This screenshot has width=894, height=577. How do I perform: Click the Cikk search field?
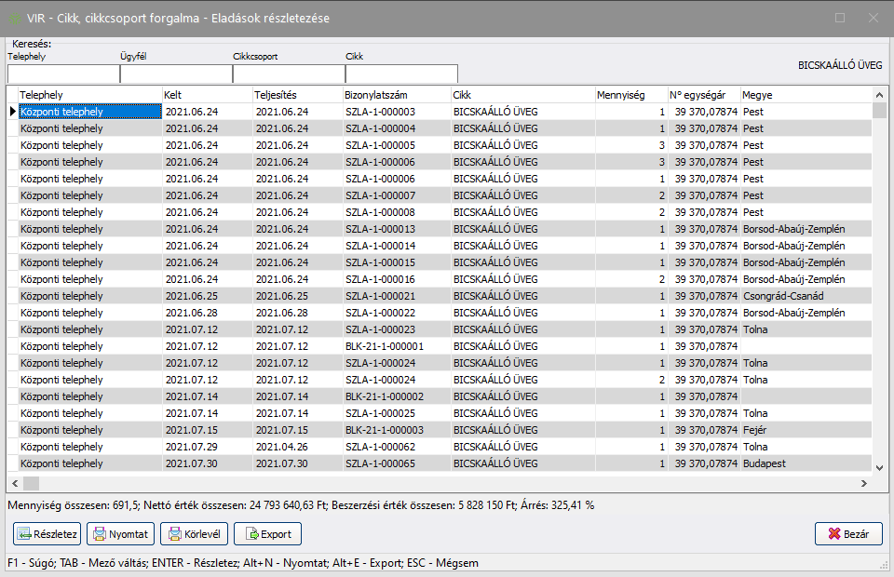(x=401, y=74)
